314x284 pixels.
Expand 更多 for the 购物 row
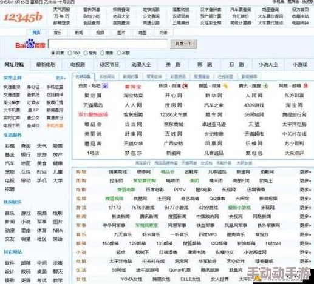tap(305, 172)
